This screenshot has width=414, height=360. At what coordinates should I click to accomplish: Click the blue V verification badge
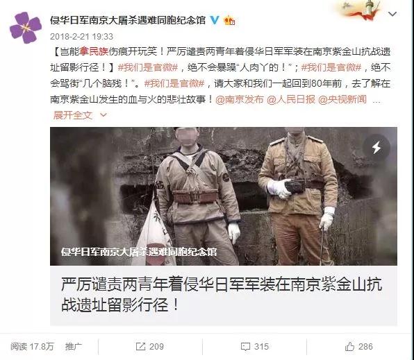point(215,20)
